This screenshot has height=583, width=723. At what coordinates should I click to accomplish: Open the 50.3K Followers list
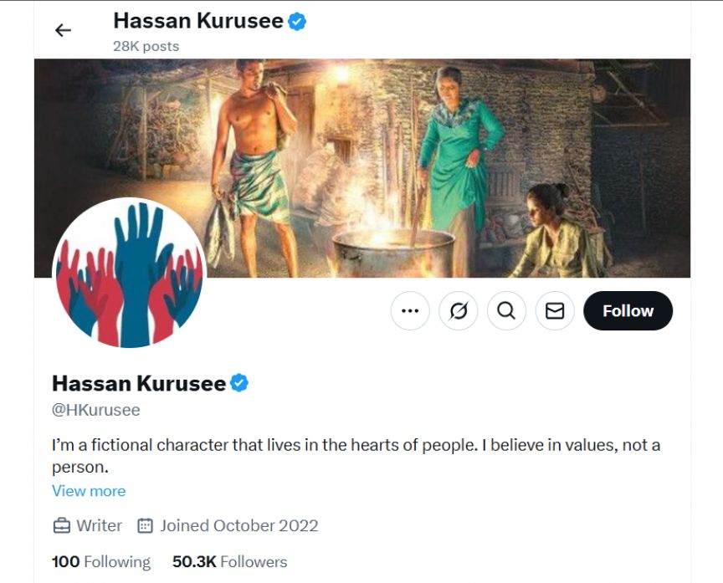point(229,562)
